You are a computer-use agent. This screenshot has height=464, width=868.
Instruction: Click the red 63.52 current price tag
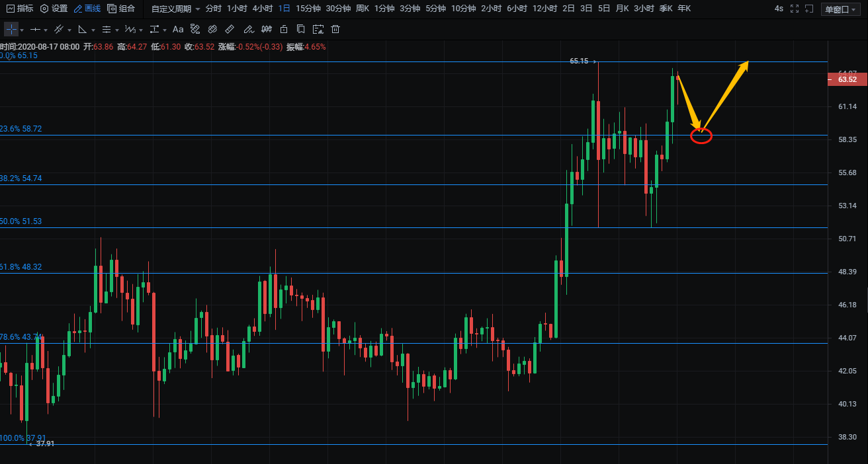pos(846,79)
